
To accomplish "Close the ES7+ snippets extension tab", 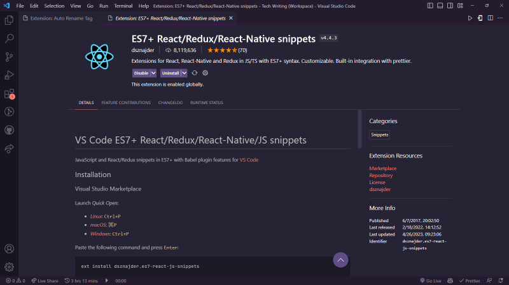I will click(x=231, y=18).
